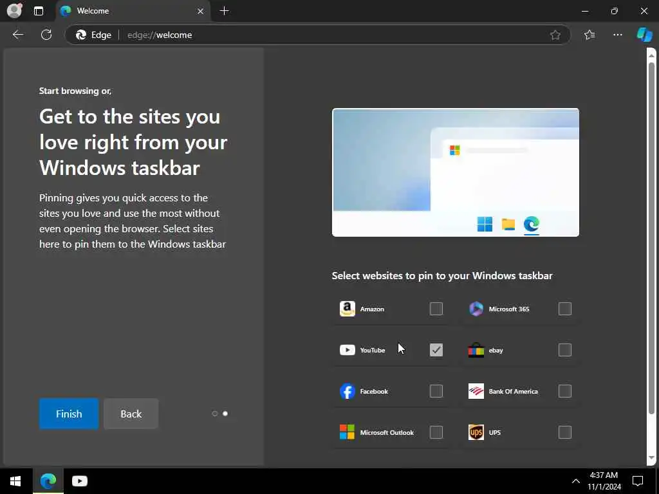Screen dimensions: 659x494
Task: Open Windows Start menu
Action: [15, 481]
